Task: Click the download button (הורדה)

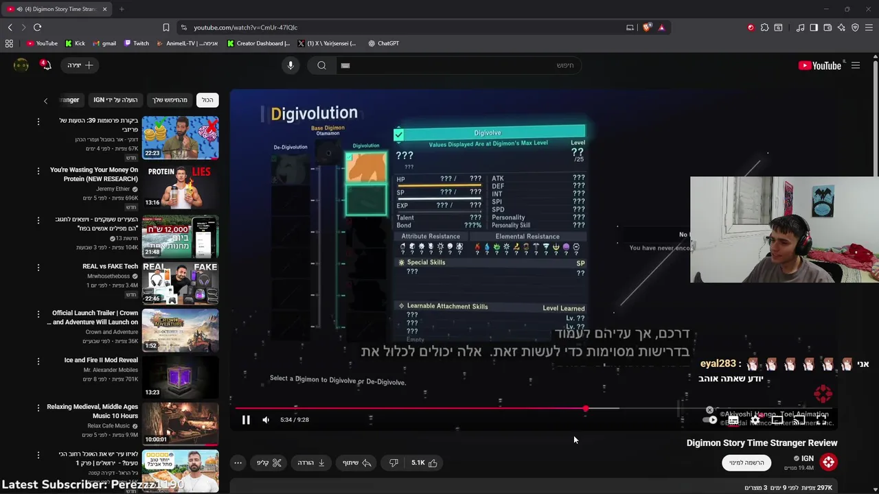Action: click(x=311, y=463)
